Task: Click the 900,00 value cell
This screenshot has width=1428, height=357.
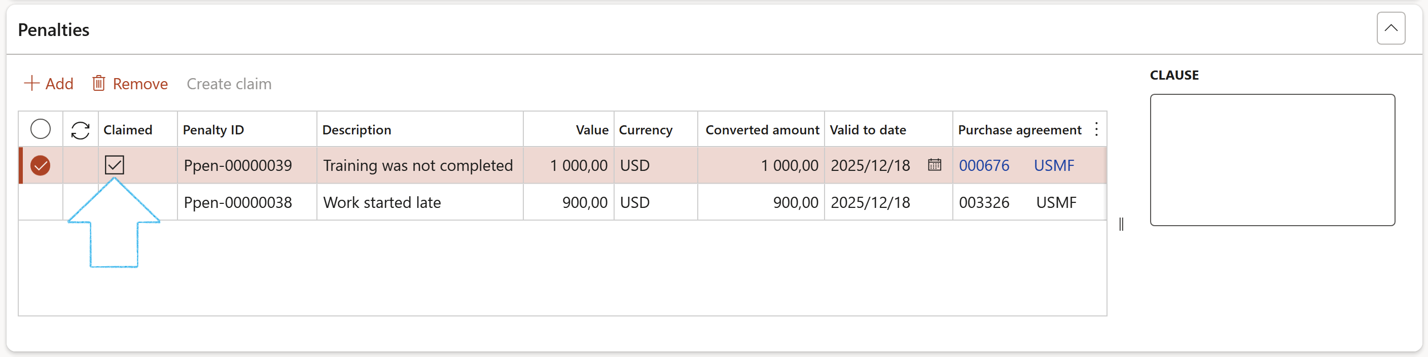Action: (584, 203)
